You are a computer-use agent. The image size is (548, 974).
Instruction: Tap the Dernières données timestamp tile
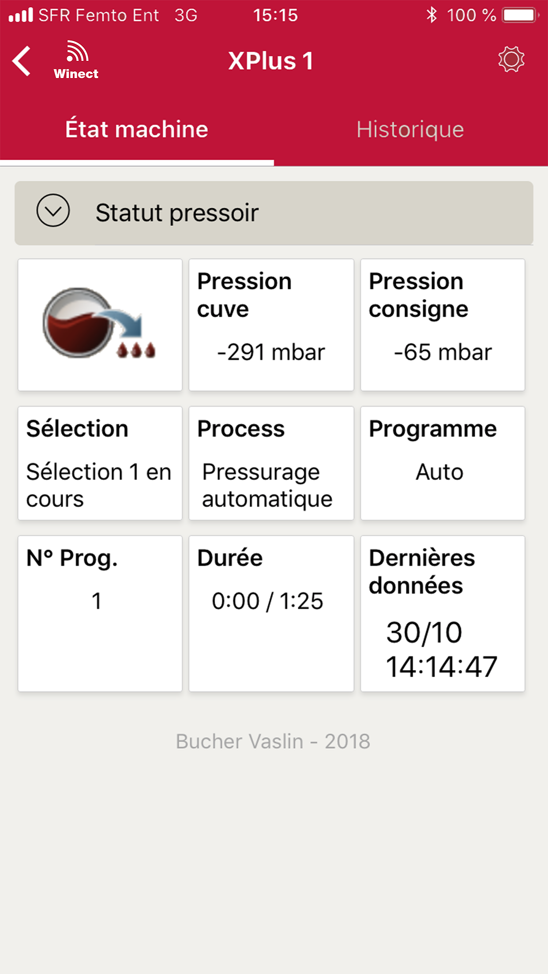tap(443, 613)
